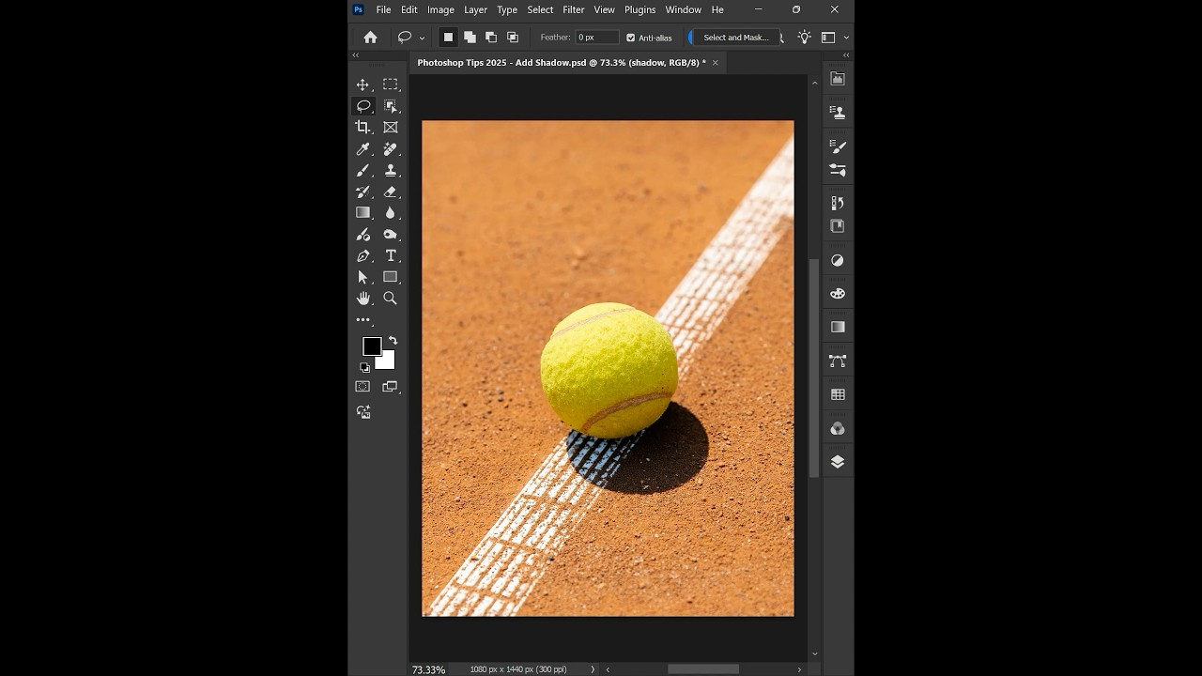Screen dimensions: 1202x676
Task: Click the Select and Mask button
Action: click(734, 38)
